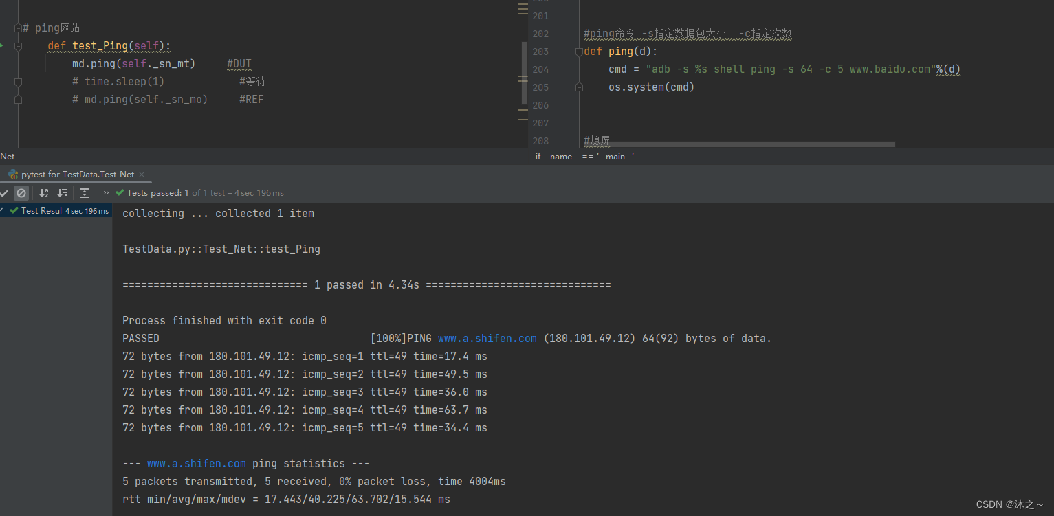The width and height of the screenshot is (1054, 516).
Task: Run test_Ping via green gutter arrow
Action: tap(2, 45)
